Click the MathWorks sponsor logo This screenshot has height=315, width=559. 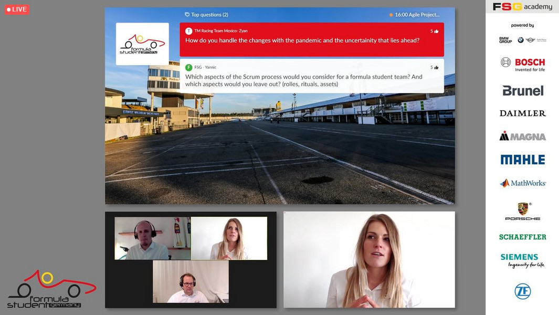click(522, 183)
